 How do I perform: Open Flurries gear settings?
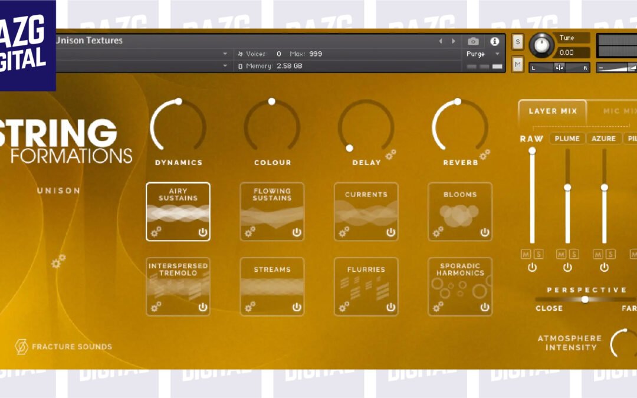click(x=344, y=306)
